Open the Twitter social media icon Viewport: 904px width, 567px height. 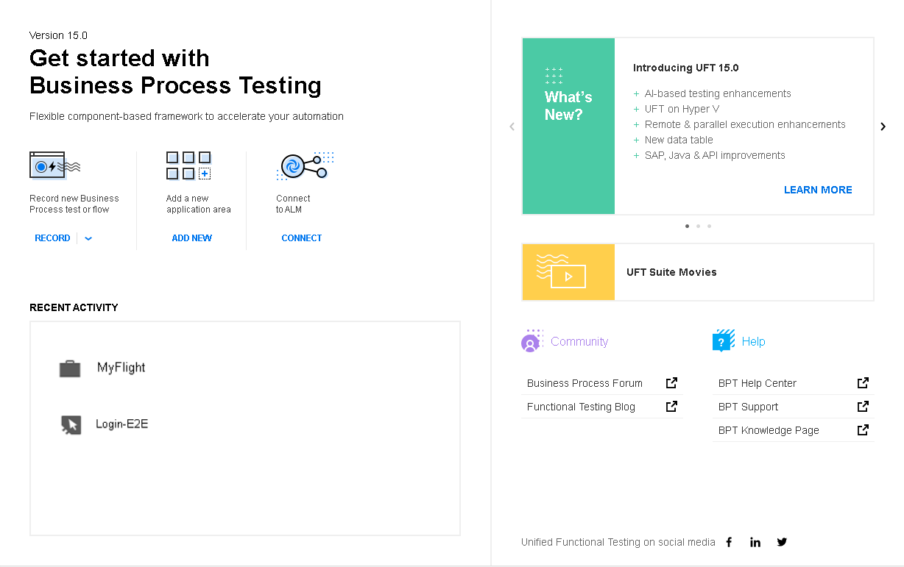782,542
